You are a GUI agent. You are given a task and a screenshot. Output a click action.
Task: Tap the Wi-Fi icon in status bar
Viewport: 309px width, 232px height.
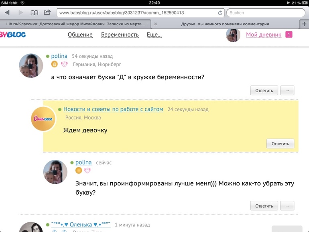(x=22, y=3)
